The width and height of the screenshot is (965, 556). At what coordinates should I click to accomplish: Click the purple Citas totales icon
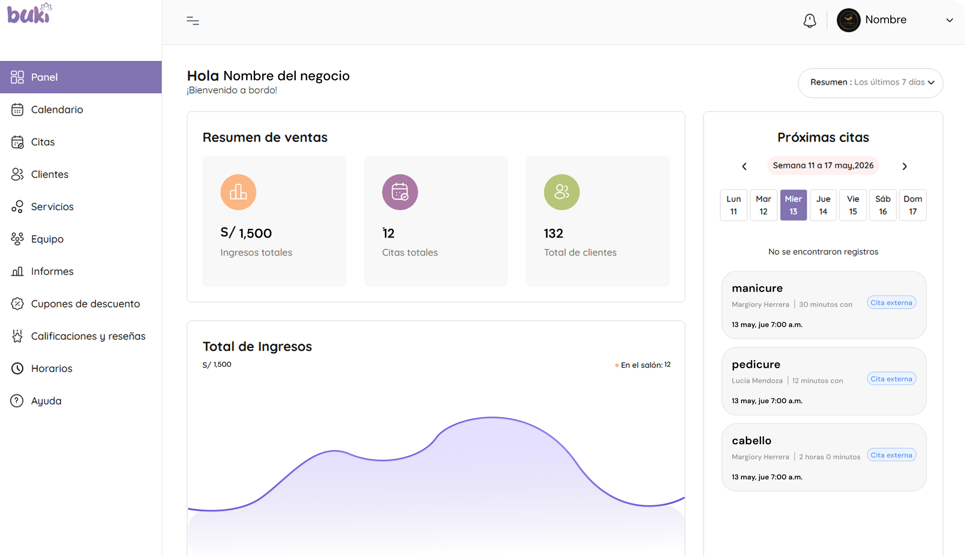click(x=400, y=192)
